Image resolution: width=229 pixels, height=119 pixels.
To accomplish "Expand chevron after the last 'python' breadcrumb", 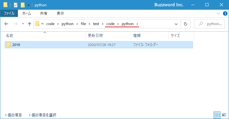I will (137, 24).
